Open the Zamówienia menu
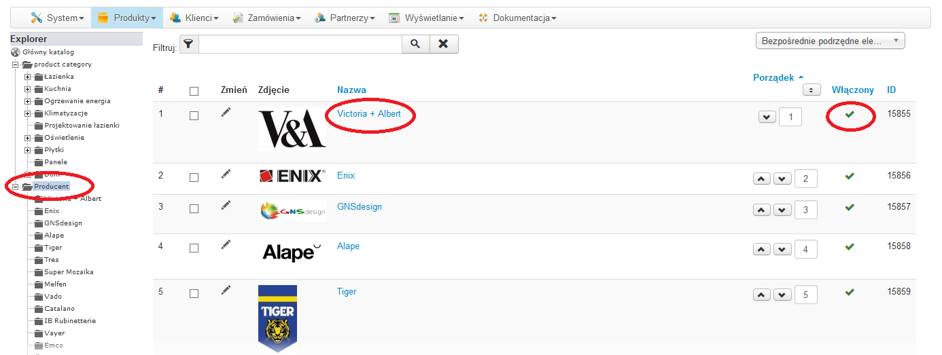Image resolution: width=942 pixels, height=355 pixels. coord(266,18)
